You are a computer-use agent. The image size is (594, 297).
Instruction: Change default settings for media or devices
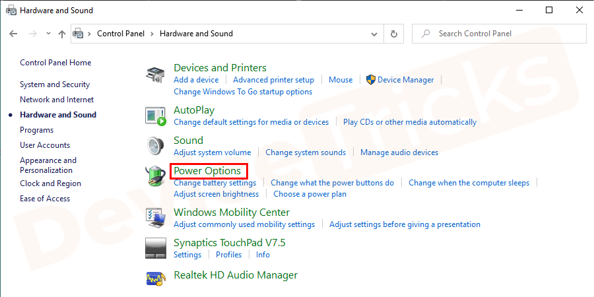pos(251,122)
